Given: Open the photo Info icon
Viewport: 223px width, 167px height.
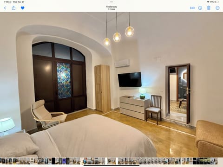Looking at the screenshot, I should pyautogui.click(x=200, y=8).
